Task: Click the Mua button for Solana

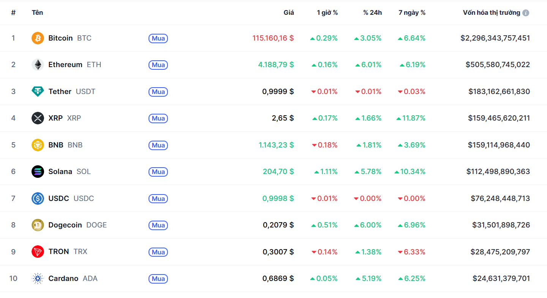Action: click(x=158, y=172)
